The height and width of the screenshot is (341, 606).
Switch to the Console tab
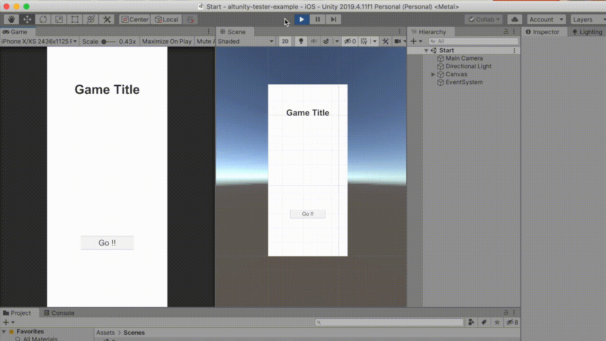click(x=59, y=313)
